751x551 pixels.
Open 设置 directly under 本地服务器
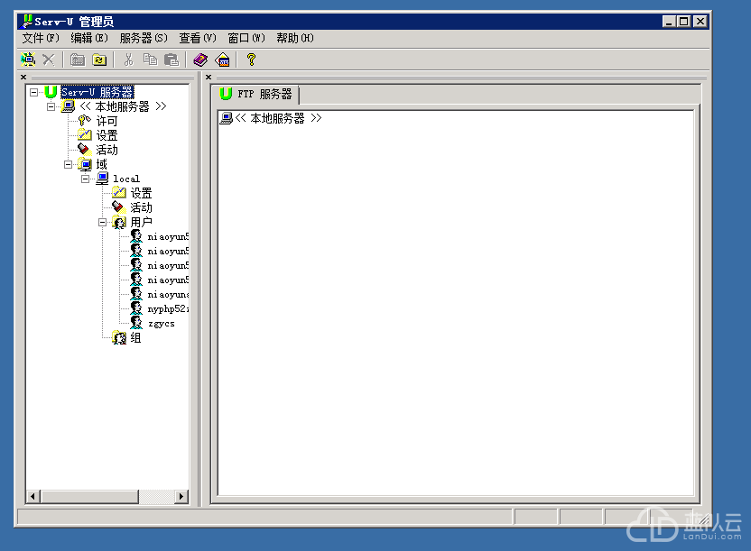pyautogui.click(x=107, y=135)
